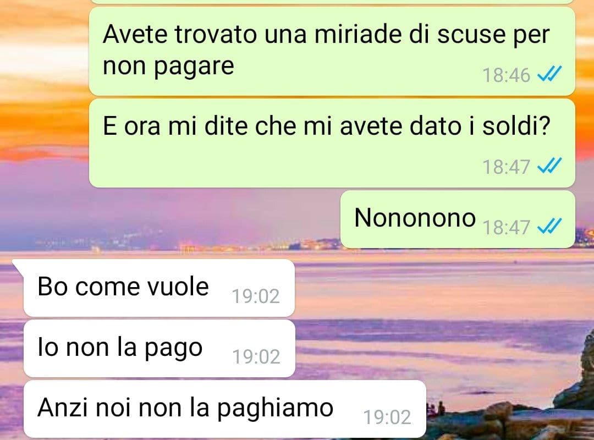The width and height of the screenshot is (594, 440).
Task: Tap blue double-check beside 18:46
Action: tap(549, 74)
